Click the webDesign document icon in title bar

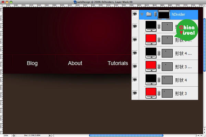[x=75, y=2]
